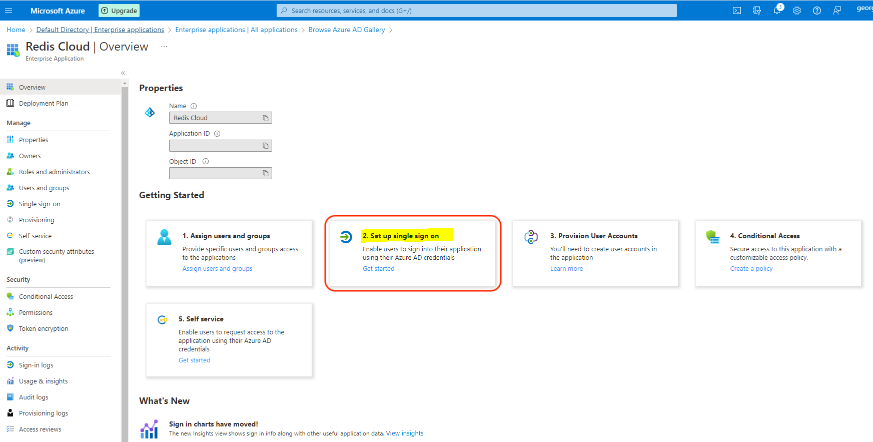Open the feedback icon in the header
The image size is (873, 442).
pos(837,11)
